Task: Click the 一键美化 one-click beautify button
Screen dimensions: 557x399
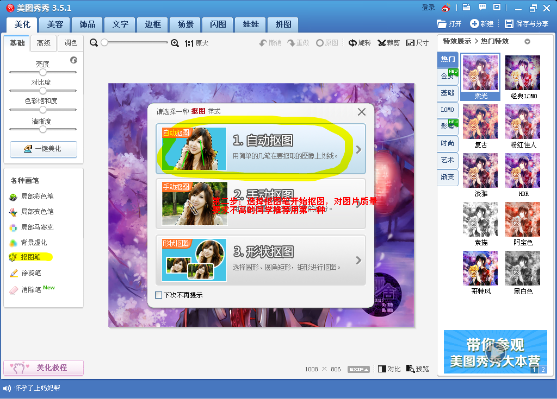Action: pos(44,149)
